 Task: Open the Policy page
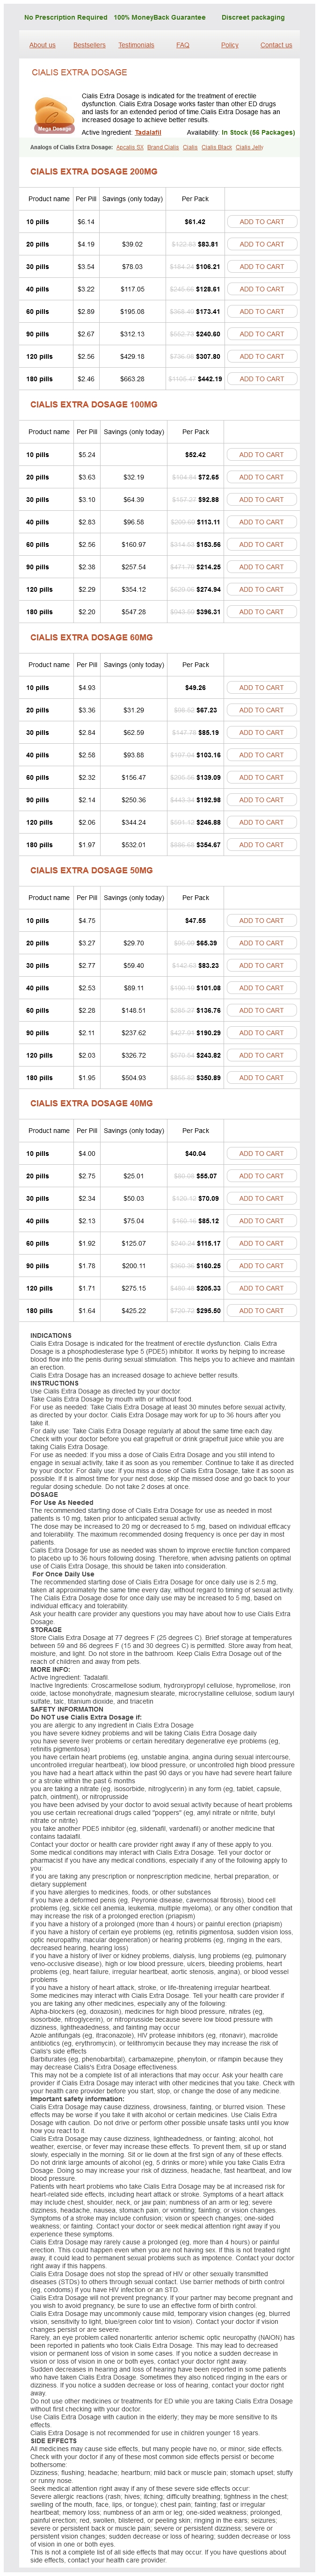pyautogui.click(x=230, y=45)
